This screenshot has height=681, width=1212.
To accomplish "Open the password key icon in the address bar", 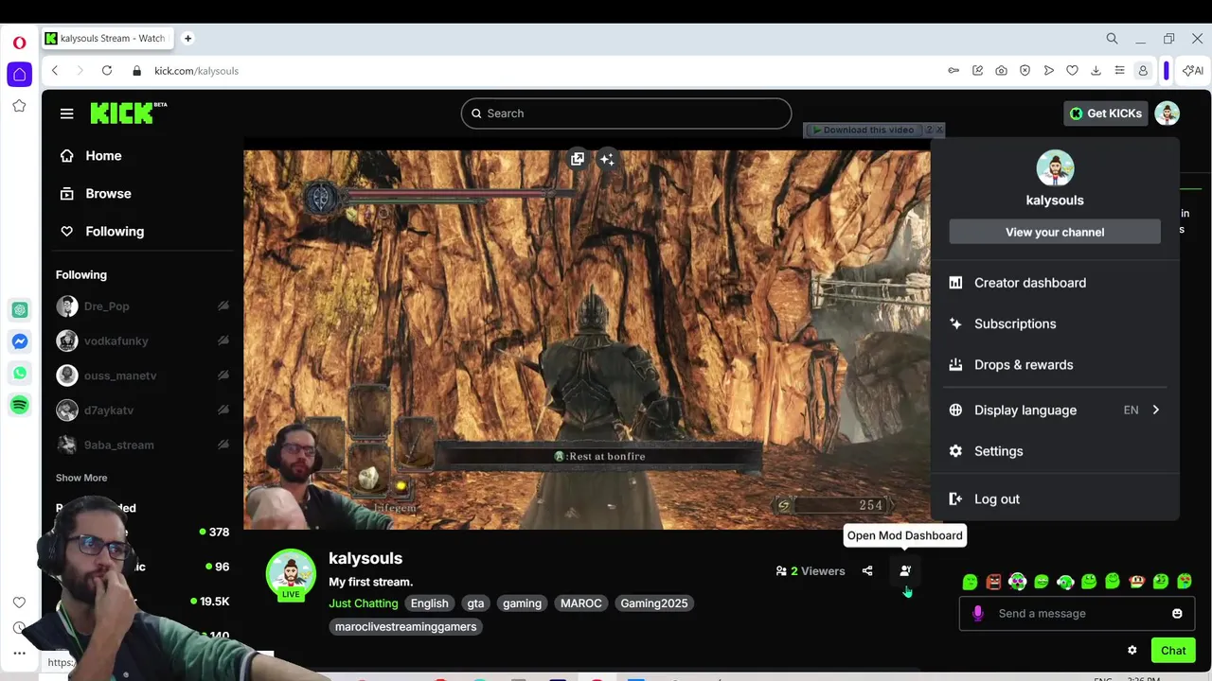I will point(954,71).
